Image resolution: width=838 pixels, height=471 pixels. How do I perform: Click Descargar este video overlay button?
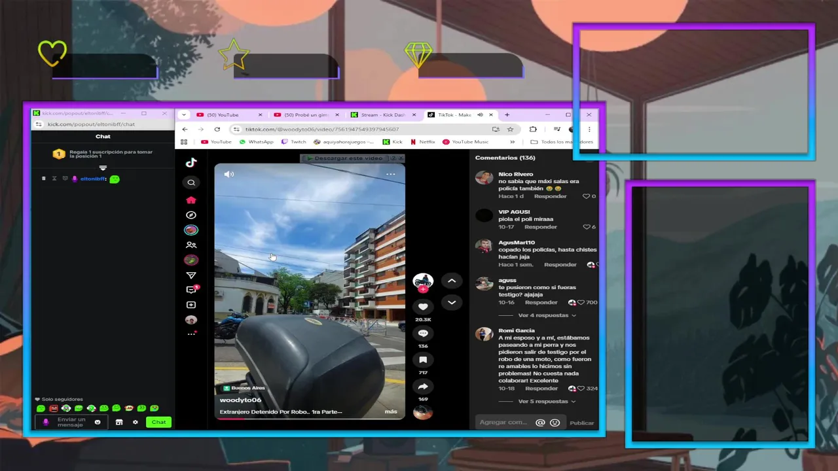346,158
